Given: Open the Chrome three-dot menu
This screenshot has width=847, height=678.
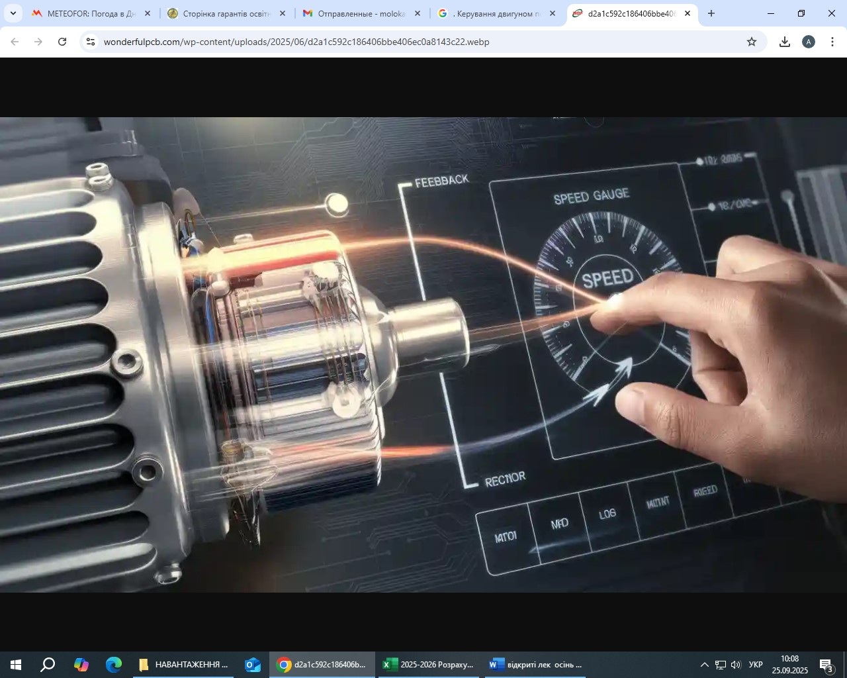Looking at the screenshot, I should click(x=832, y=42).
